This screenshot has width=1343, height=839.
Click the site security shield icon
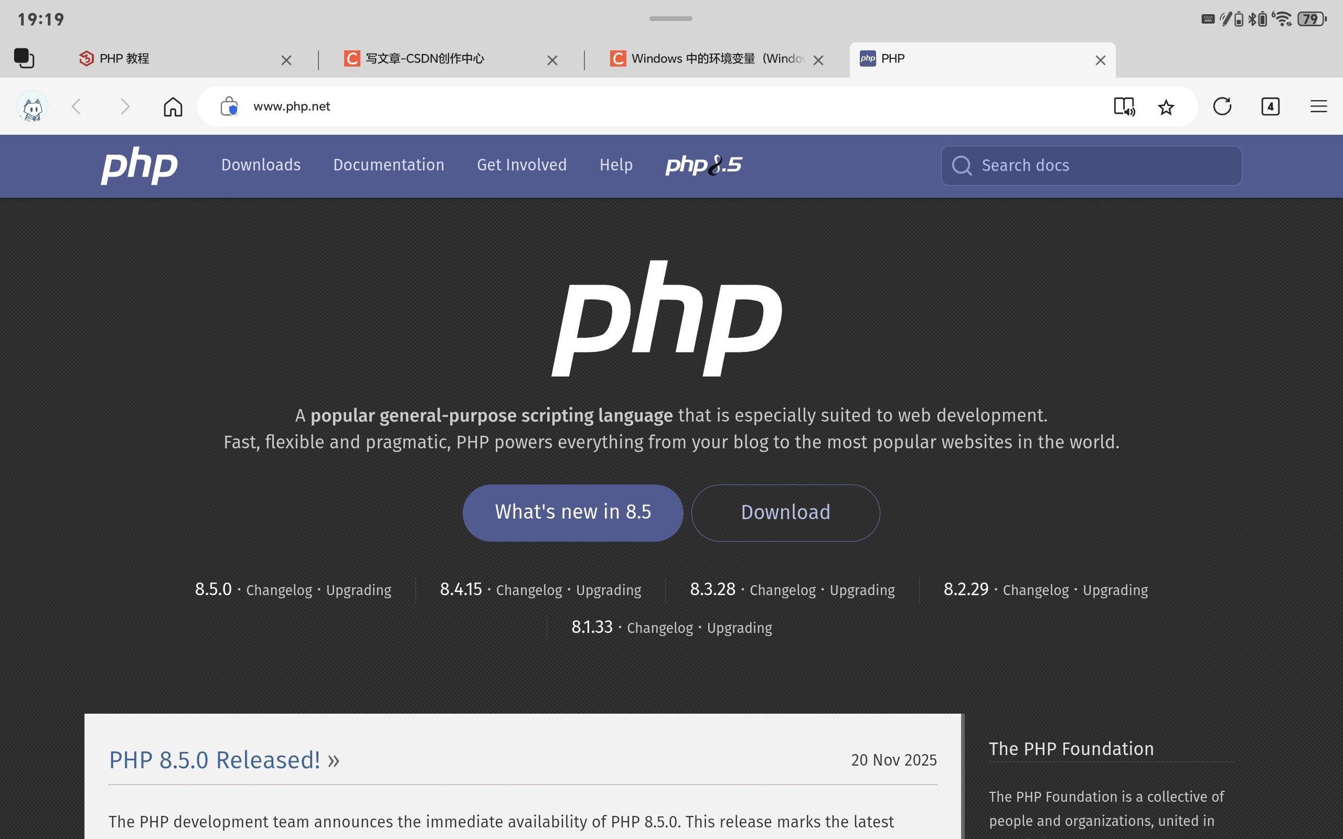[x=229, y=106]
